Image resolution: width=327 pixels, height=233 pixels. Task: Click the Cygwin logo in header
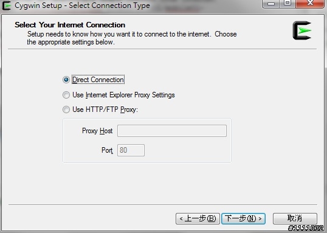coord(301,30)
